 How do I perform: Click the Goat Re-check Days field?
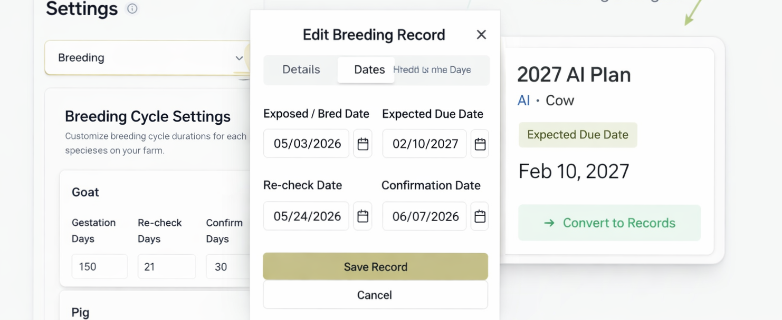[166, 266]
